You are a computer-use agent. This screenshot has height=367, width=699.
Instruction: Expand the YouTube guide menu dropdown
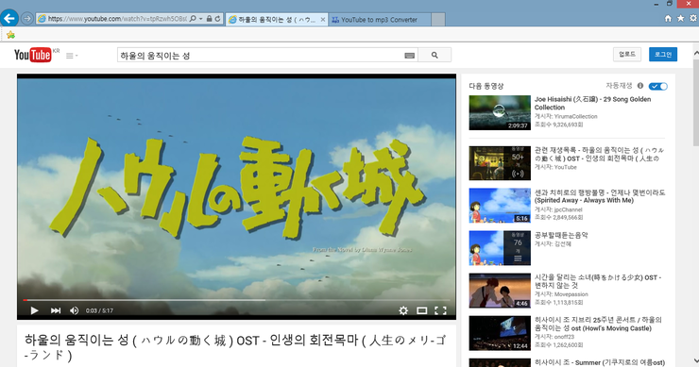coord(72,56)
